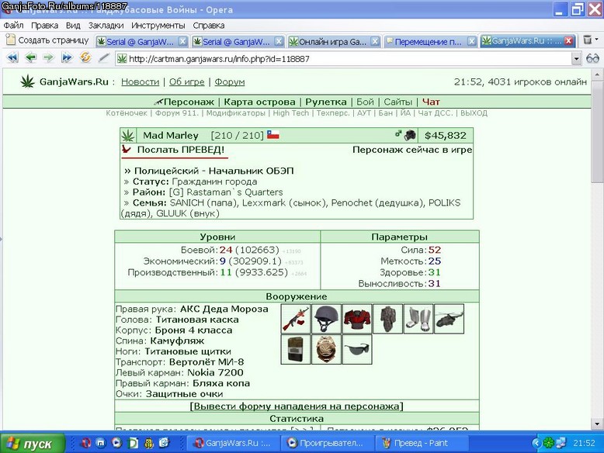Click the rewind navigation icon in toolbar

tap(12, 58)
